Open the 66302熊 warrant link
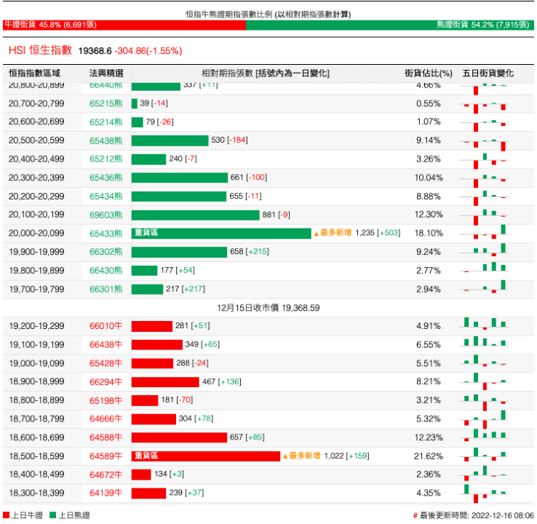The height and width of the screenshot is (524, 537). (x=106, y=252)
